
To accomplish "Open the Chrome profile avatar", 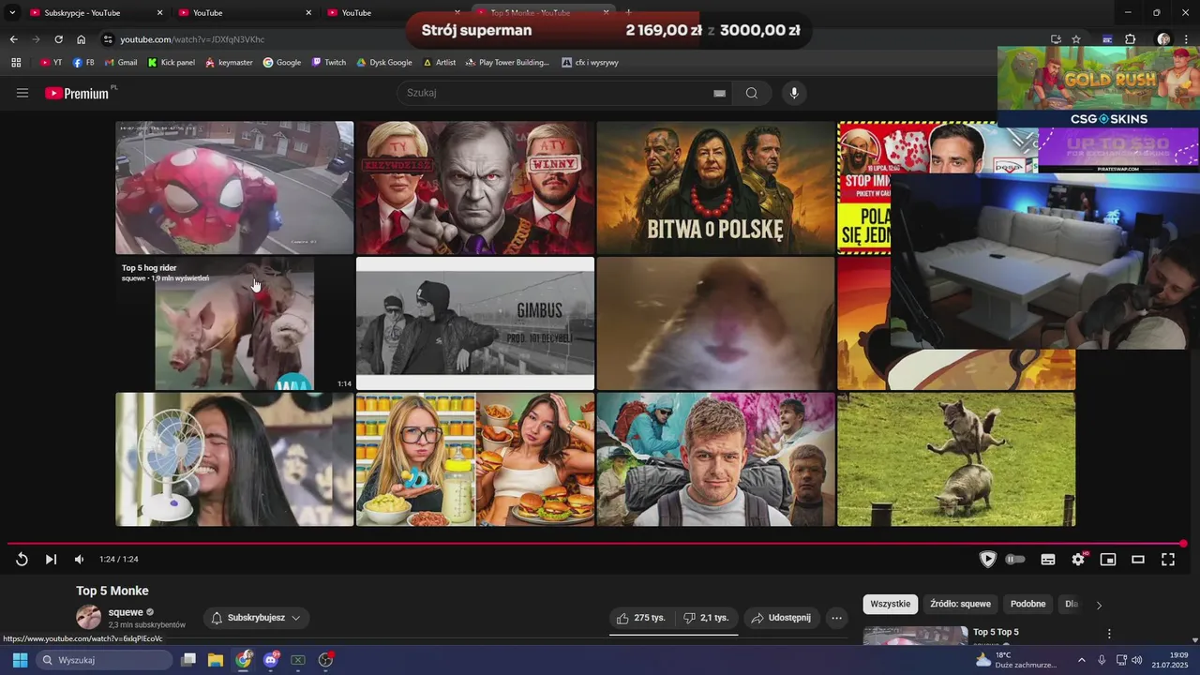I will coord(1163,39).
